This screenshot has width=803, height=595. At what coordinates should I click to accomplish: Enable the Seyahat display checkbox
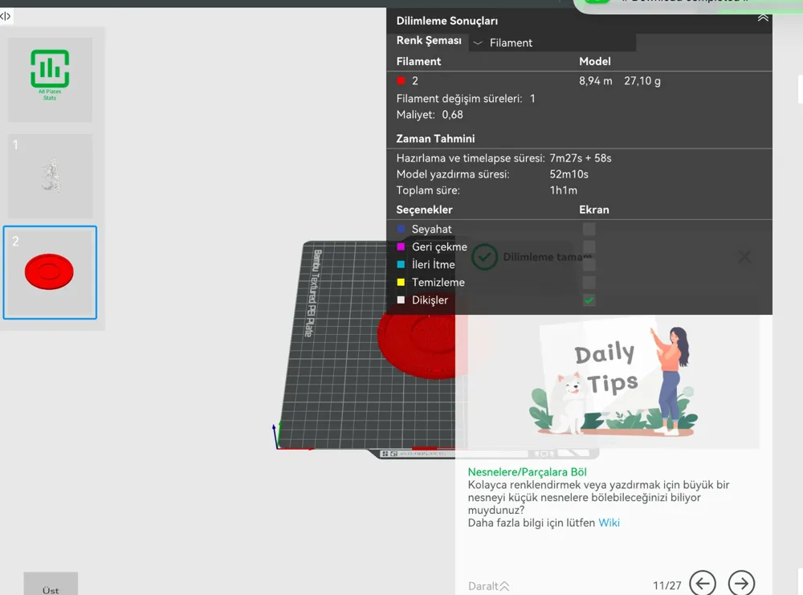point(589,229)
